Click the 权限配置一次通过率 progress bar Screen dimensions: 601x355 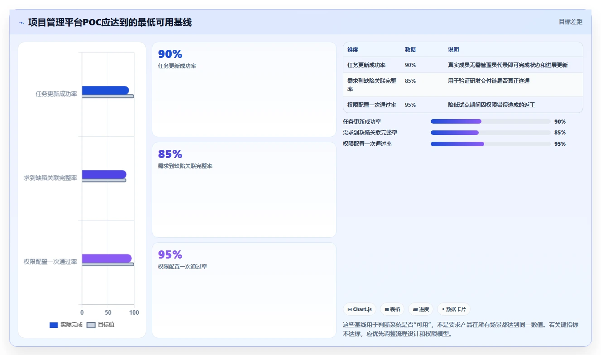click(x=490, y=144)
